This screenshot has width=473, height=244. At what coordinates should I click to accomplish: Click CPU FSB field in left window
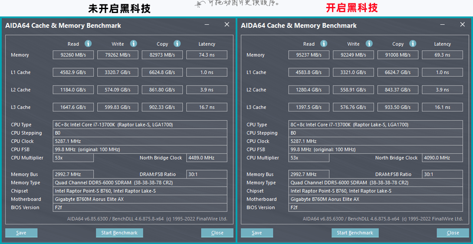coord(140,150)
